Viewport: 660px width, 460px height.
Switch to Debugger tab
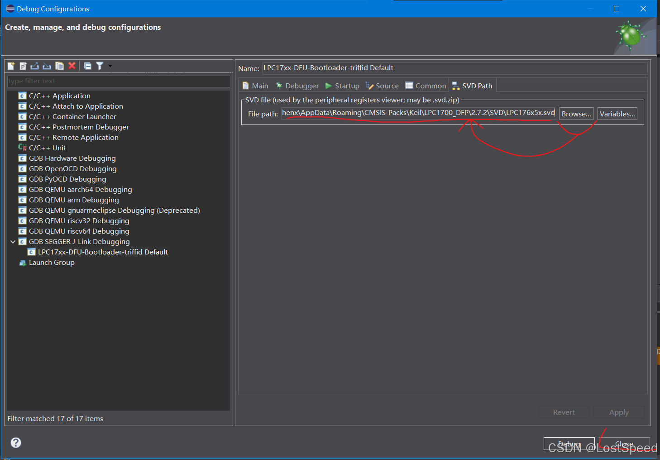tap(297, 86)
